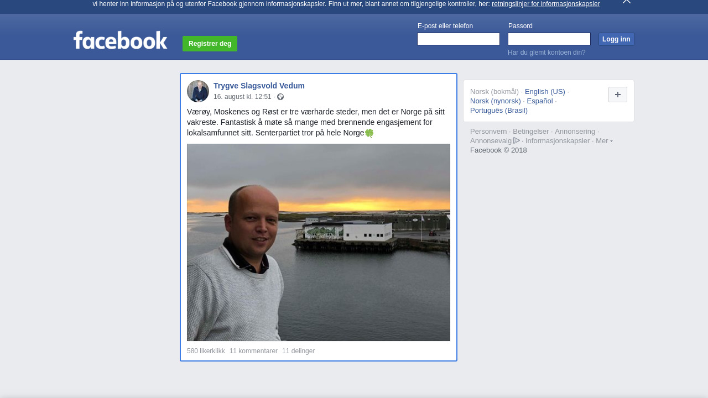Viewport: 708px width, 398px height.
Task: View the 580 likerklikk list
Action: (206, 351)
